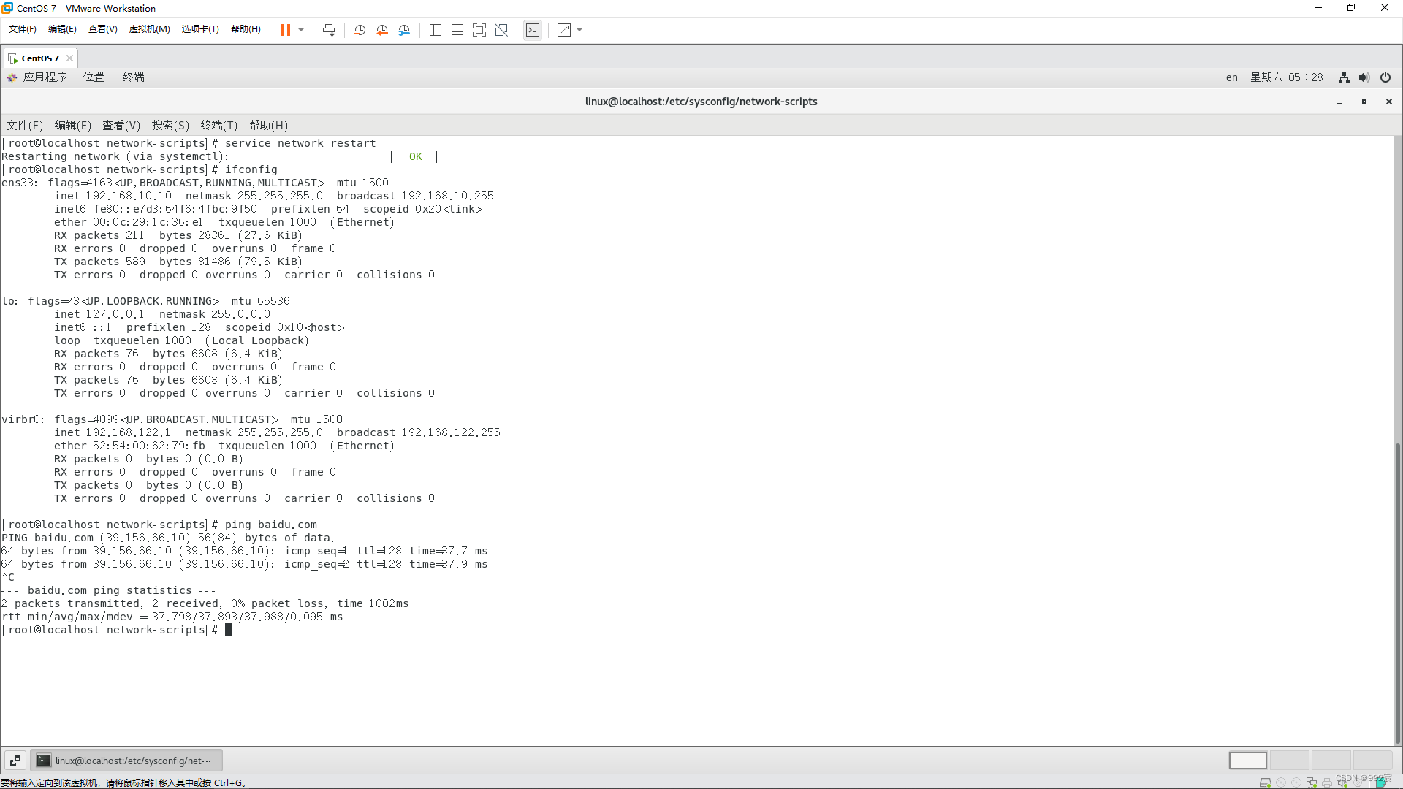Open the snapshot manager
1403x789 pixels.
tap(404, 30)
